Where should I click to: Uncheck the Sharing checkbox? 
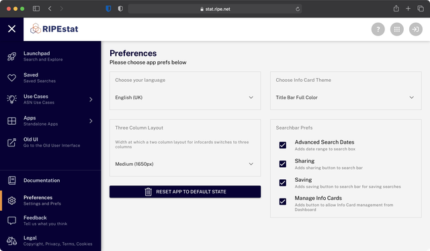pyautogui.click(x=283, y=164)
